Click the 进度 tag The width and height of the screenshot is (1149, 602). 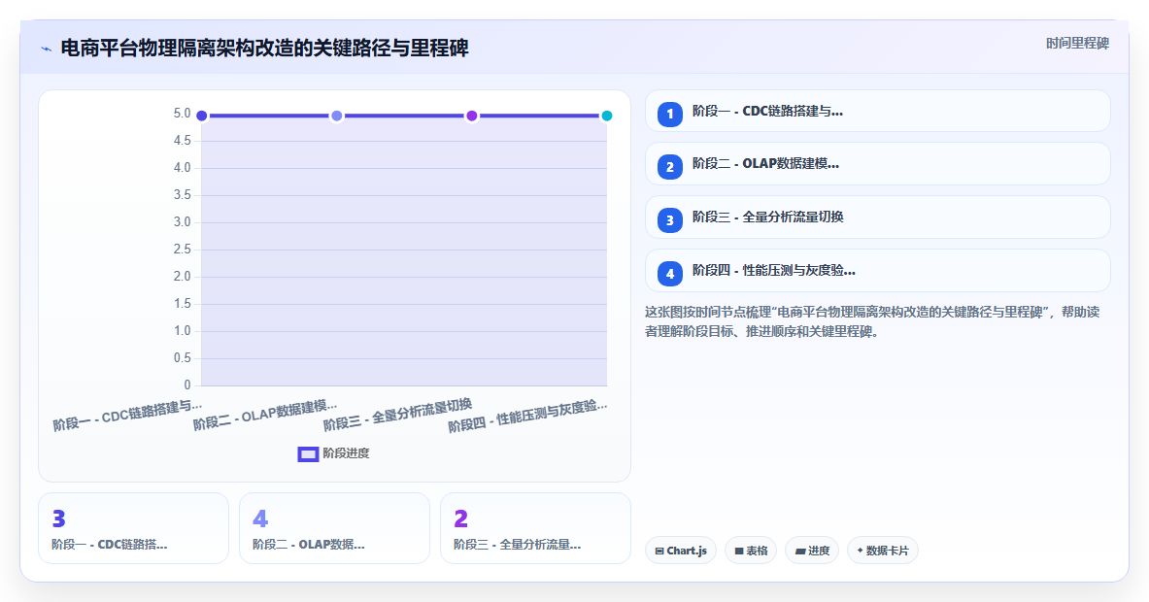[x=812, y=551]
